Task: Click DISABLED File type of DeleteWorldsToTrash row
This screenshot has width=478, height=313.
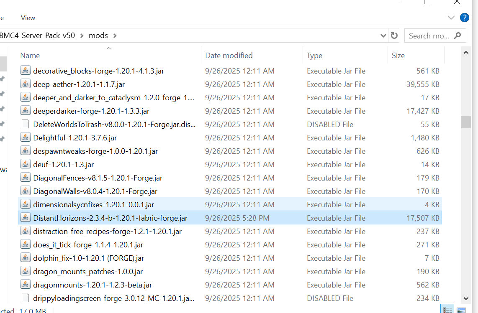Action: pos(330,125)
